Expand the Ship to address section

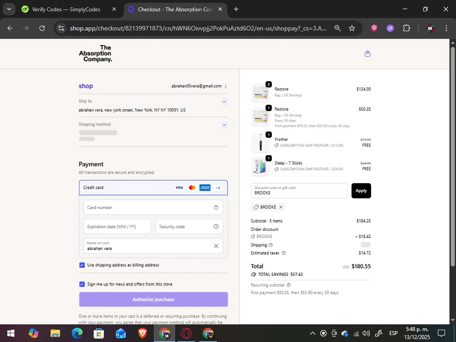point(224,102)
